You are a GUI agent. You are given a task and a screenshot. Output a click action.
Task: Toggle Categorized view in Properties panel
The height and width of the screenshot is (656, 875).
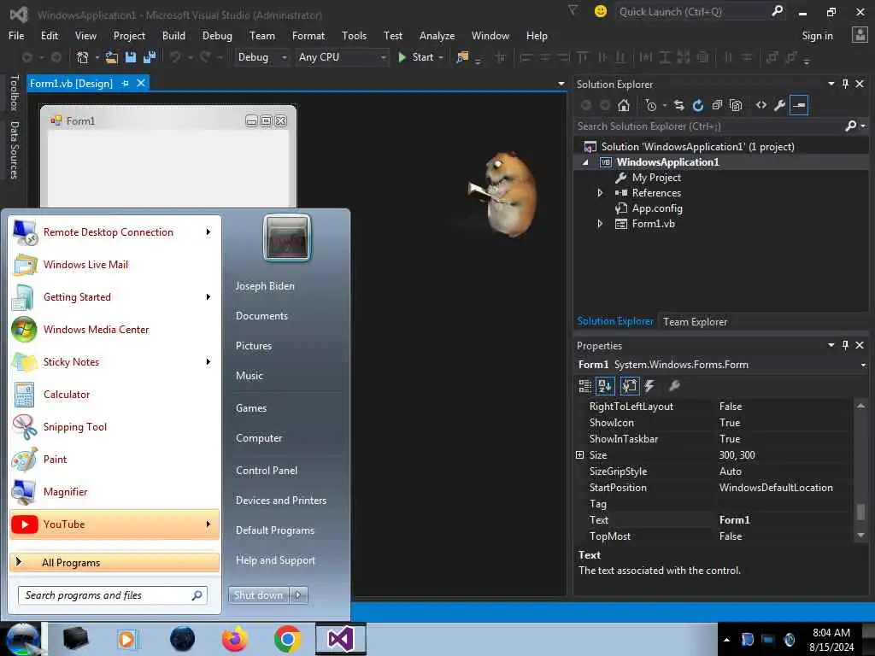(584, 385)
